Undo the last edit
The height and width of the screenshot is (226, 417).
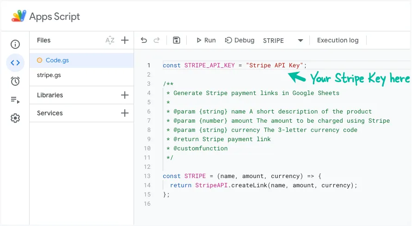(x=144, y=40)
